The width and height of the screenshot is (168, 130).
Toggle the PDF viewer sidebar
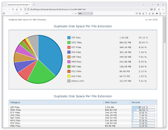(x=4, y=13)
